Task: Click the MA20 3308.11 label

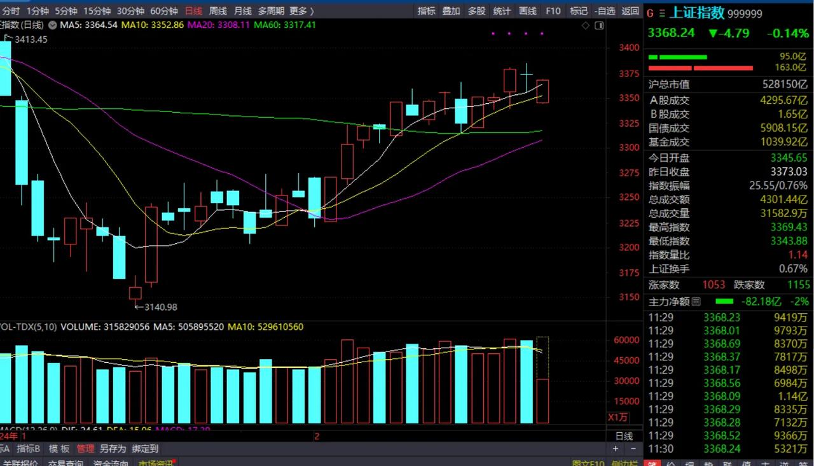Action: click(220, 25)
